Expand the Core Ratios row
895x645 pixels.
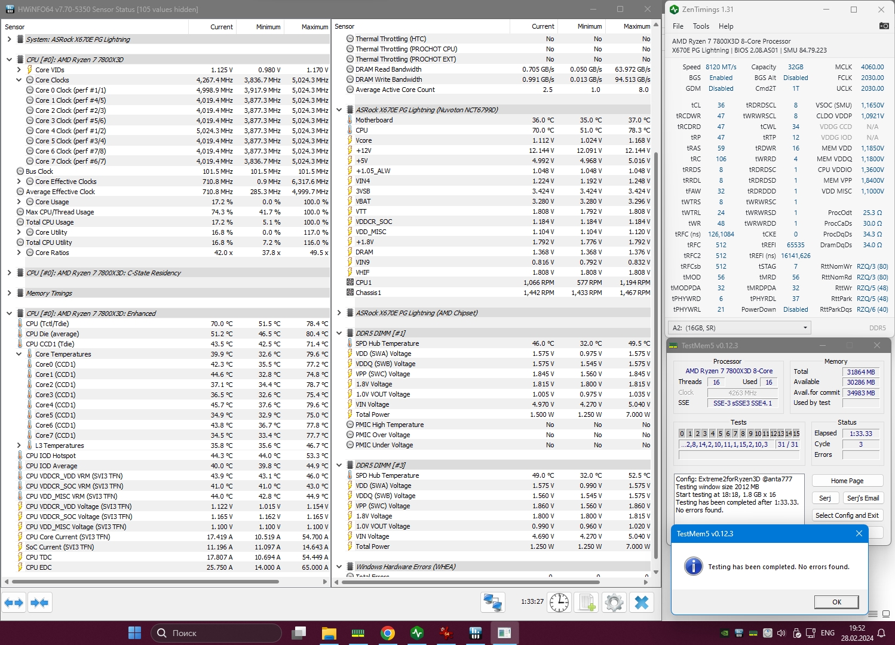pyautogui.click(x=19, y=253)
